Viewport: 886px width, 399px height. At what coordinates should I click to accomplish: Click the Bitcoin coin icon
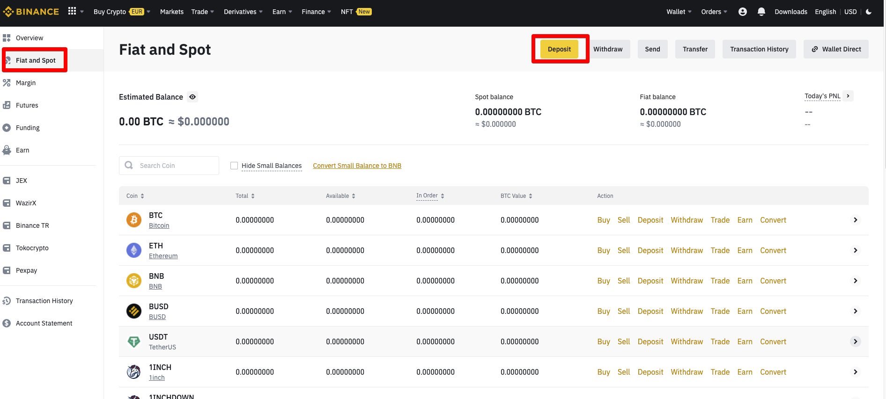tap(134, 220)
